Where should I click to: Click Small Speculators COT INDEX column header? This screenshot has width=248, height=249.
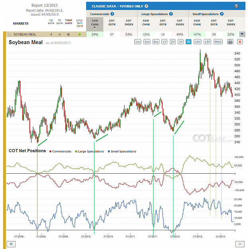tap(231, 23)
